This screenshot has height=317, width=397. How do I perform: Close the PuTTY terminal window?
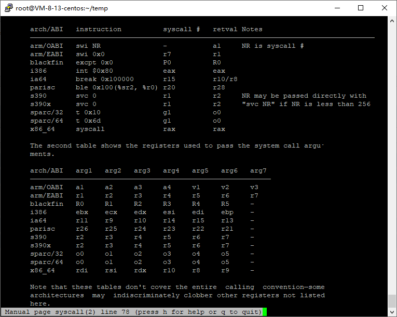(x=385, y=8)
